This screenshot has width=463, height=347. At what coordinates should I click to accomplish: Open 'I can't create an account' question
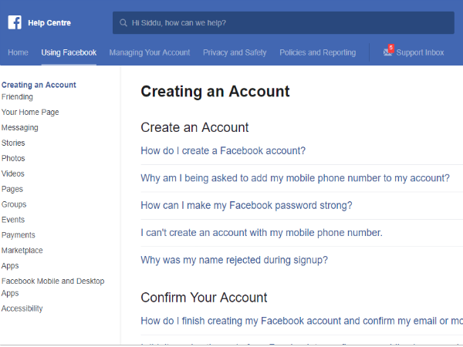(x=261, y=232)
